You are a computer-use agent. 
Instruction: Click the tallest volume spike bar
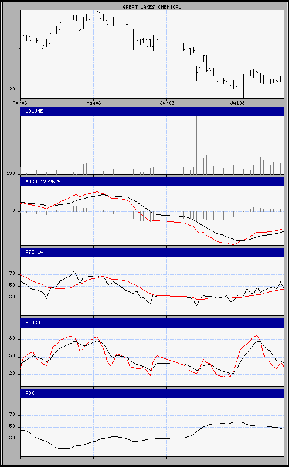coord(196,146)
